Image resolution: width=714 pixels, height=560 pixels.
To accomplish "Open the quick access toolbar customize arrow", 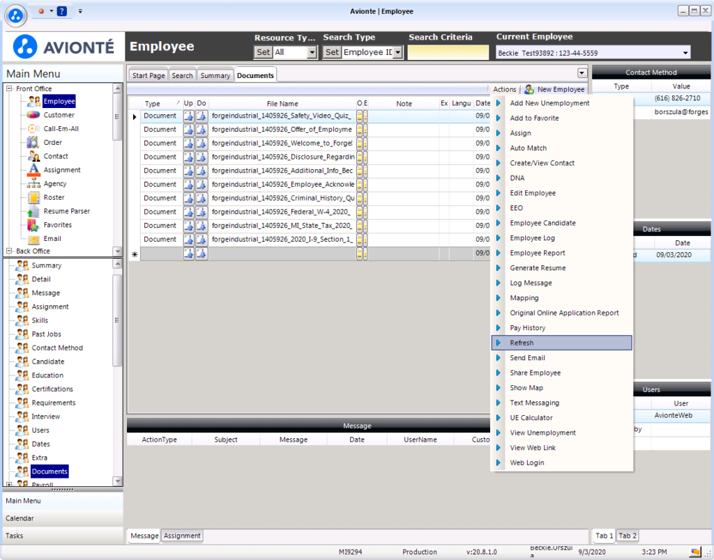I will click(x=80, y=11).
